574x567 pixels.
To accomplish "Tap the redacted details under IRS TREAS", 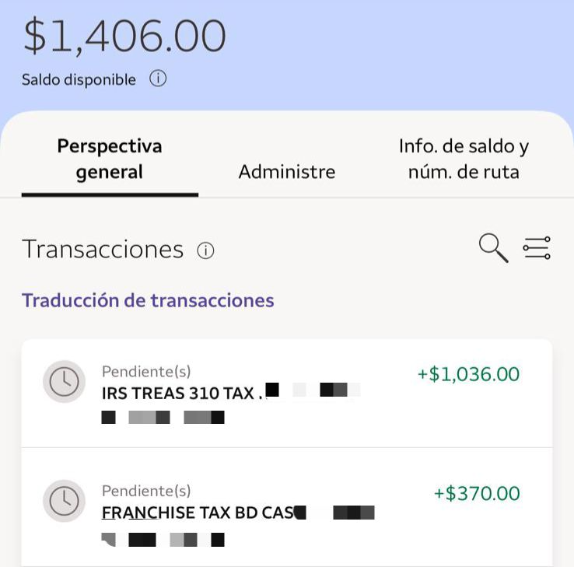I will [163, 418].
